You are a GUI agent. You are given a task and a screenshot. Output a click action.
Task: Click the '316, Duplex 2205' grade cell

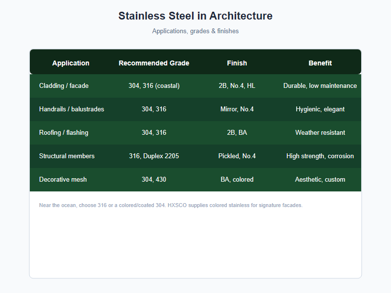click(154, 156)
